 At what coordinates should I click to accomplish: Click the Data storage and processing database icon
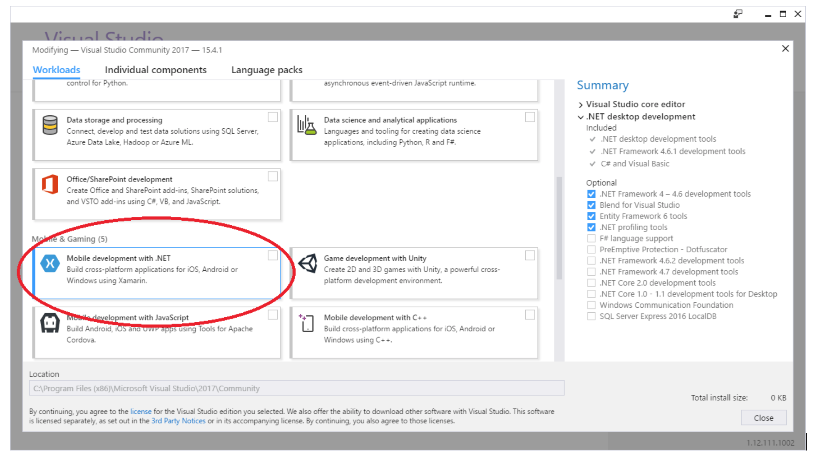[50, 125]
